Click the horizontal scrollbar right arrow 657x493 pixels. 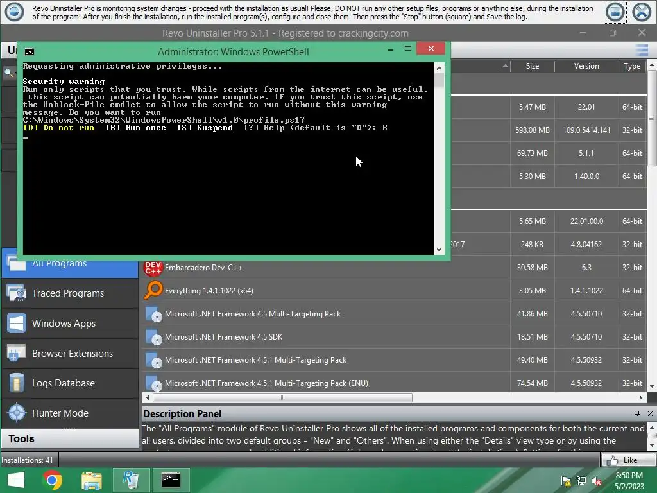[x=641, y=397]
